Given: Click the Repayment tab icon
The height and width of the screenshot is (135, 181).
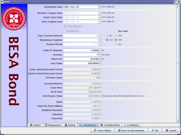Looking at the screenshot, I should (x=46, y=125).
